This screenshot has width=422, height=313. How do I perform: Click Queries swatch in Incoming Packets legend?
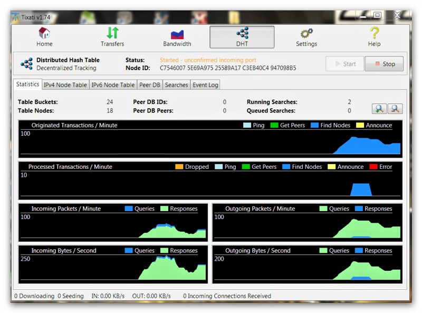click(129, 208)
